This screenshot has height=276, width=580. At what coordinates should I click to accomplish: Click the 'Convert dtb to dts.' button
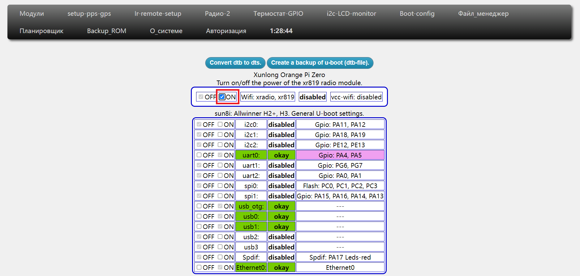click(235, 63)
